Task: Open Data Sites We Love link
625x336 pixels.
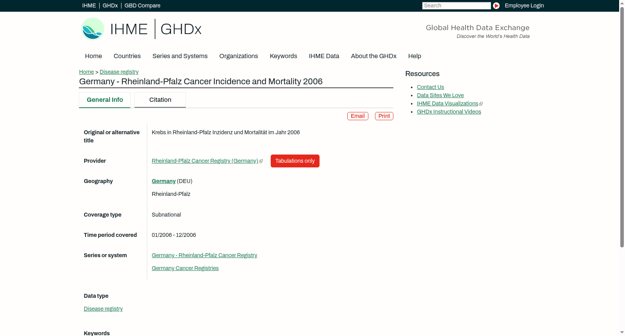Action: [x=440, y=95]
